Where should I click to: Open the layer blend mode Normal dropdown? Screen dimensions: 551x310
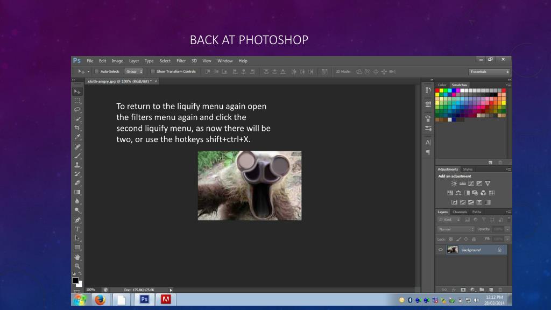(456, 229)
